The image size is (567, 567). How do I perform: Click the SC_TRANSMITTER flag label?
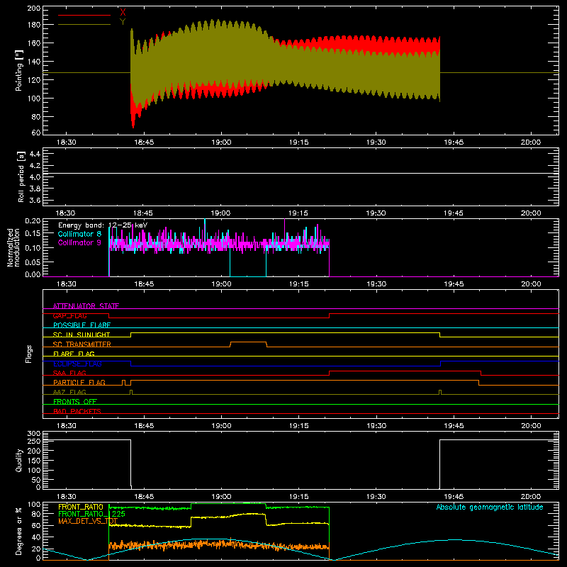pos(82,344)
